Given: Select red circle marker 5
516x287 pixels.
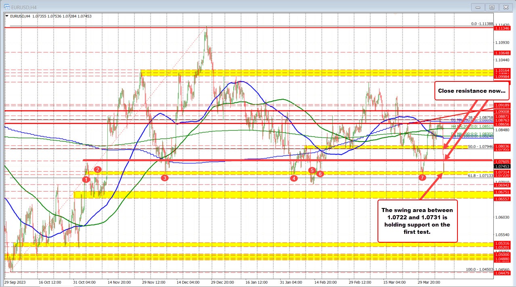Looking at the screenshot, I should (312, 171).
